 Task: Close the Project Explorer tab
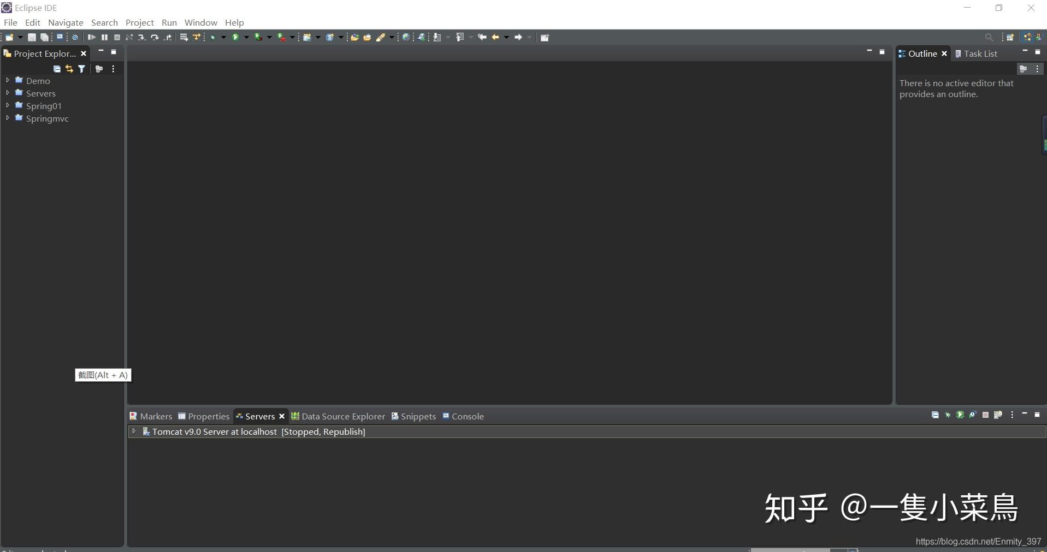pyautogui.click(x=84, y=53)
